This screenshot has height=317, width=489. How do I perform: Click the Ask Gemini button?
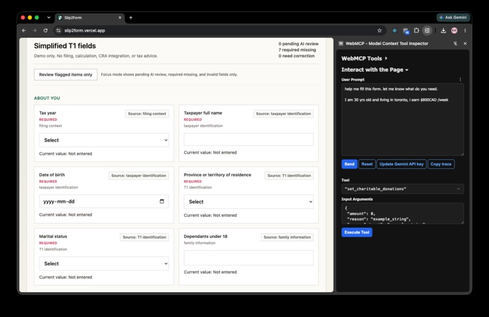(x=453, y=18)
